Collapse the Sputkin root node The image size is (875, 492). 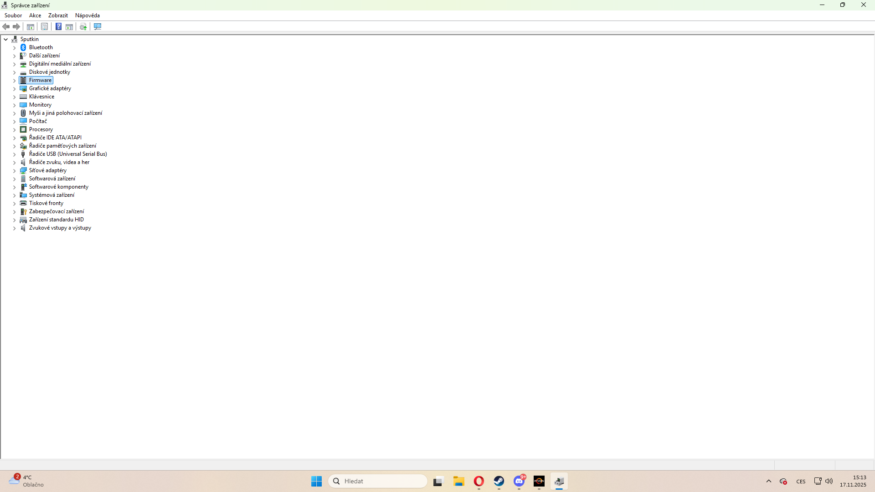coord(6,39)
